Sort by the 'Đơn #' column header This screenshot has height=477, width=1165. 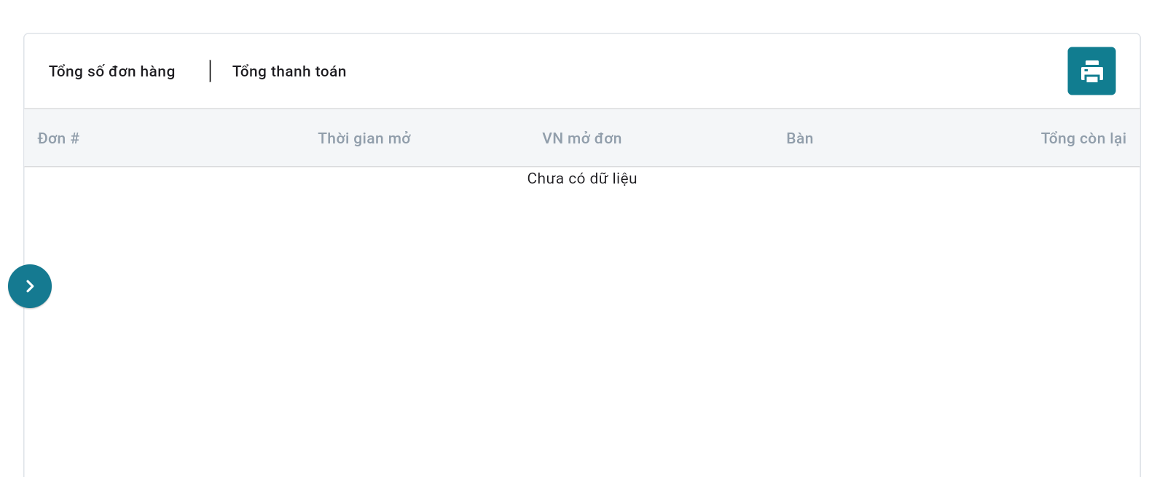[x=58, y=138]
